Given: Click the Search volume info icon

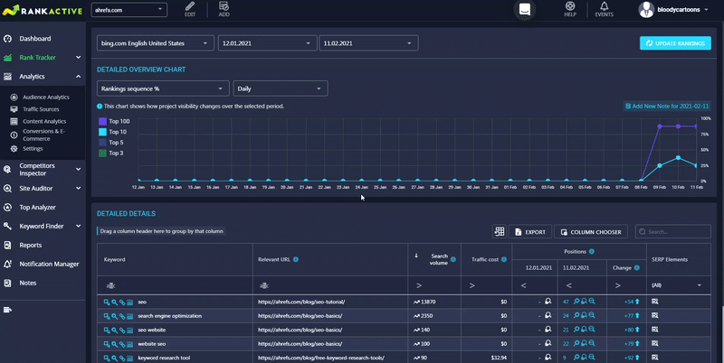Looking at the screenshot, I should [x=453, y=259].
